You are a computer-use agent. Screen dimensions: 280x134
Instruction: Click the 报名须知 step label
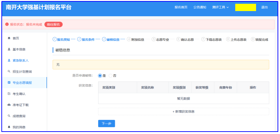coord(63,40)
